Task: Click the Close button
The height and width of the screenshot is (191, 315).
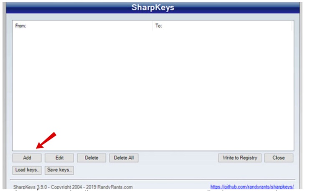Action: tap(279, 158)
